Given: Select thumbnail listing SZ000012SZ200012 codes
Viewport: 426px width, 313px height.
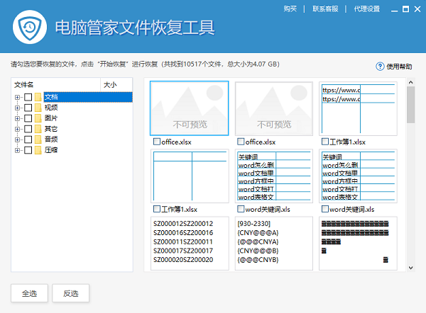Looking at the screenshot, I should 190,243.
